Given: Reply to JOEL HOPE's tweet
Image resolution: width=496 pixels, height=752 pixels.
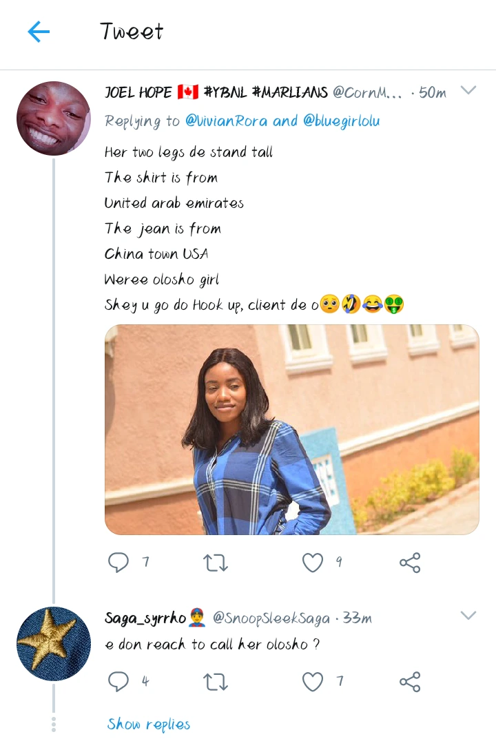Looking at the screenshot, I should (118, 563).
